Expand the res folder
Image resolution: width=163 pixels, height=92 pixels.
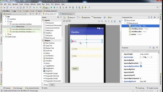click(x=6, y=34)
